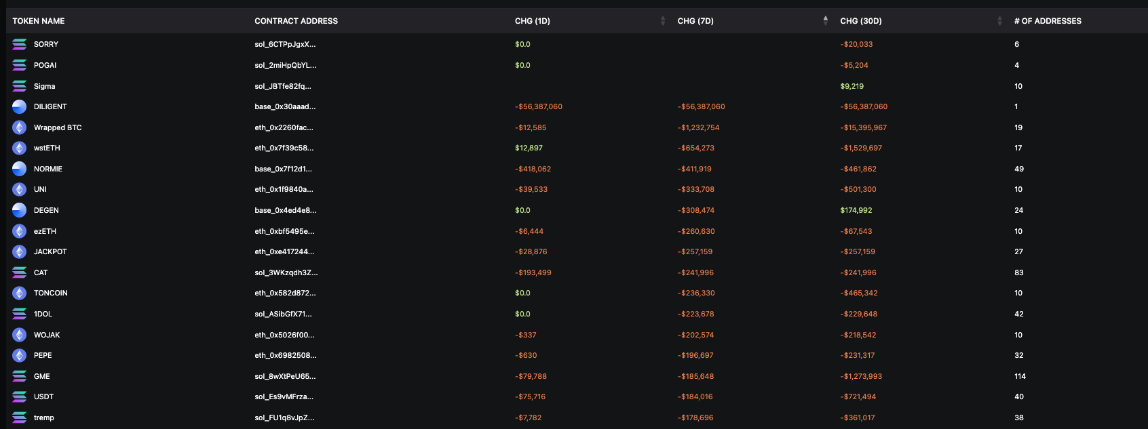Click contract address sol_Es9vMFrza...

click(x=284, y=396)
